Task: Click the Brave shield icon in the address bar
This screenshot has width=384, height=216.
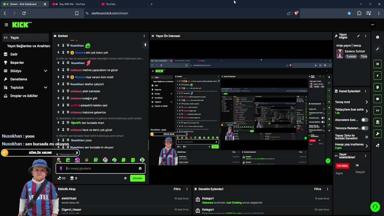Action: click(x=296, y=13)
